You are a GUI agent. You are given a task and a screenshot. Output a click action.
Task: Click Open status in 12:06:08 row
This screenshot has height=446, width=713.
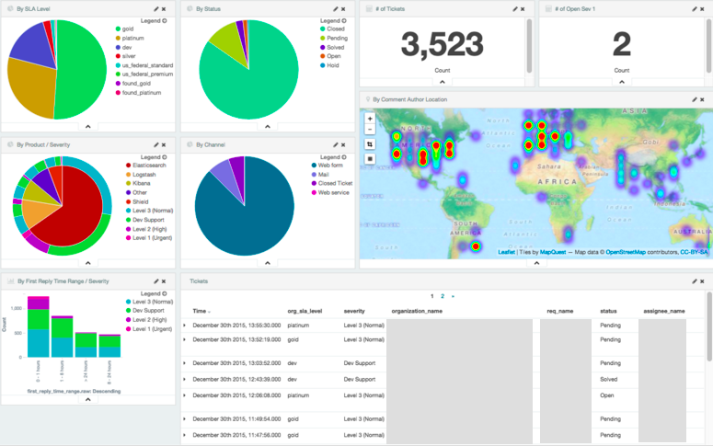607,395
